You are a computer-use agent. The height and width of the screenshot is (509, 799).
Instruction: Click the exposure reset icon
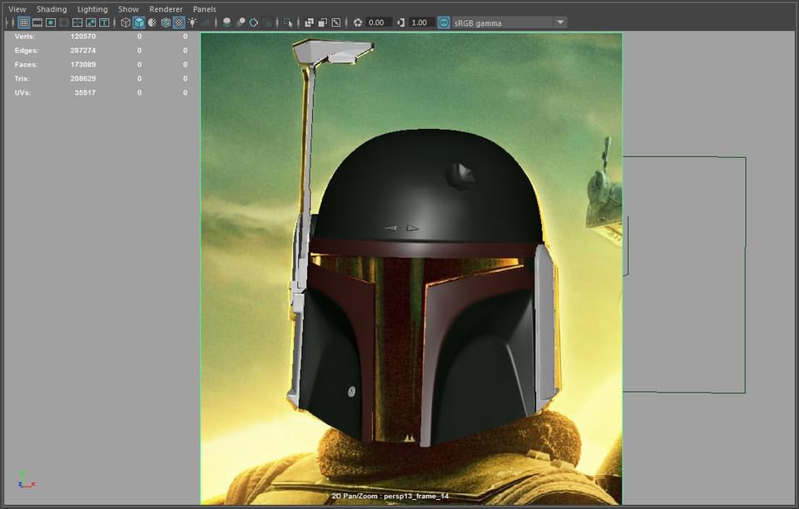(x=358, y=22)
